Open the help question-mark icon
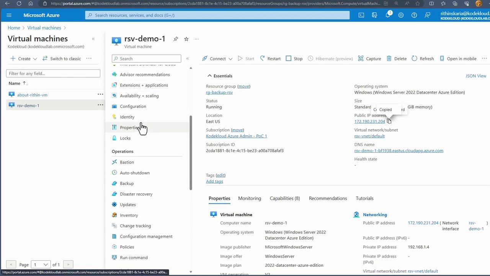 pyautogui.click(x=414, y=15)
